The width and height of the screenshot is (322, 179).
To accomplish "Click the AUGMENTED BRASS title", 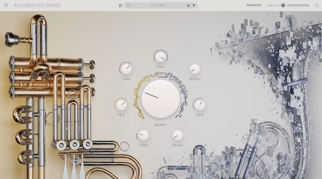I will click(x=37, y=5).
